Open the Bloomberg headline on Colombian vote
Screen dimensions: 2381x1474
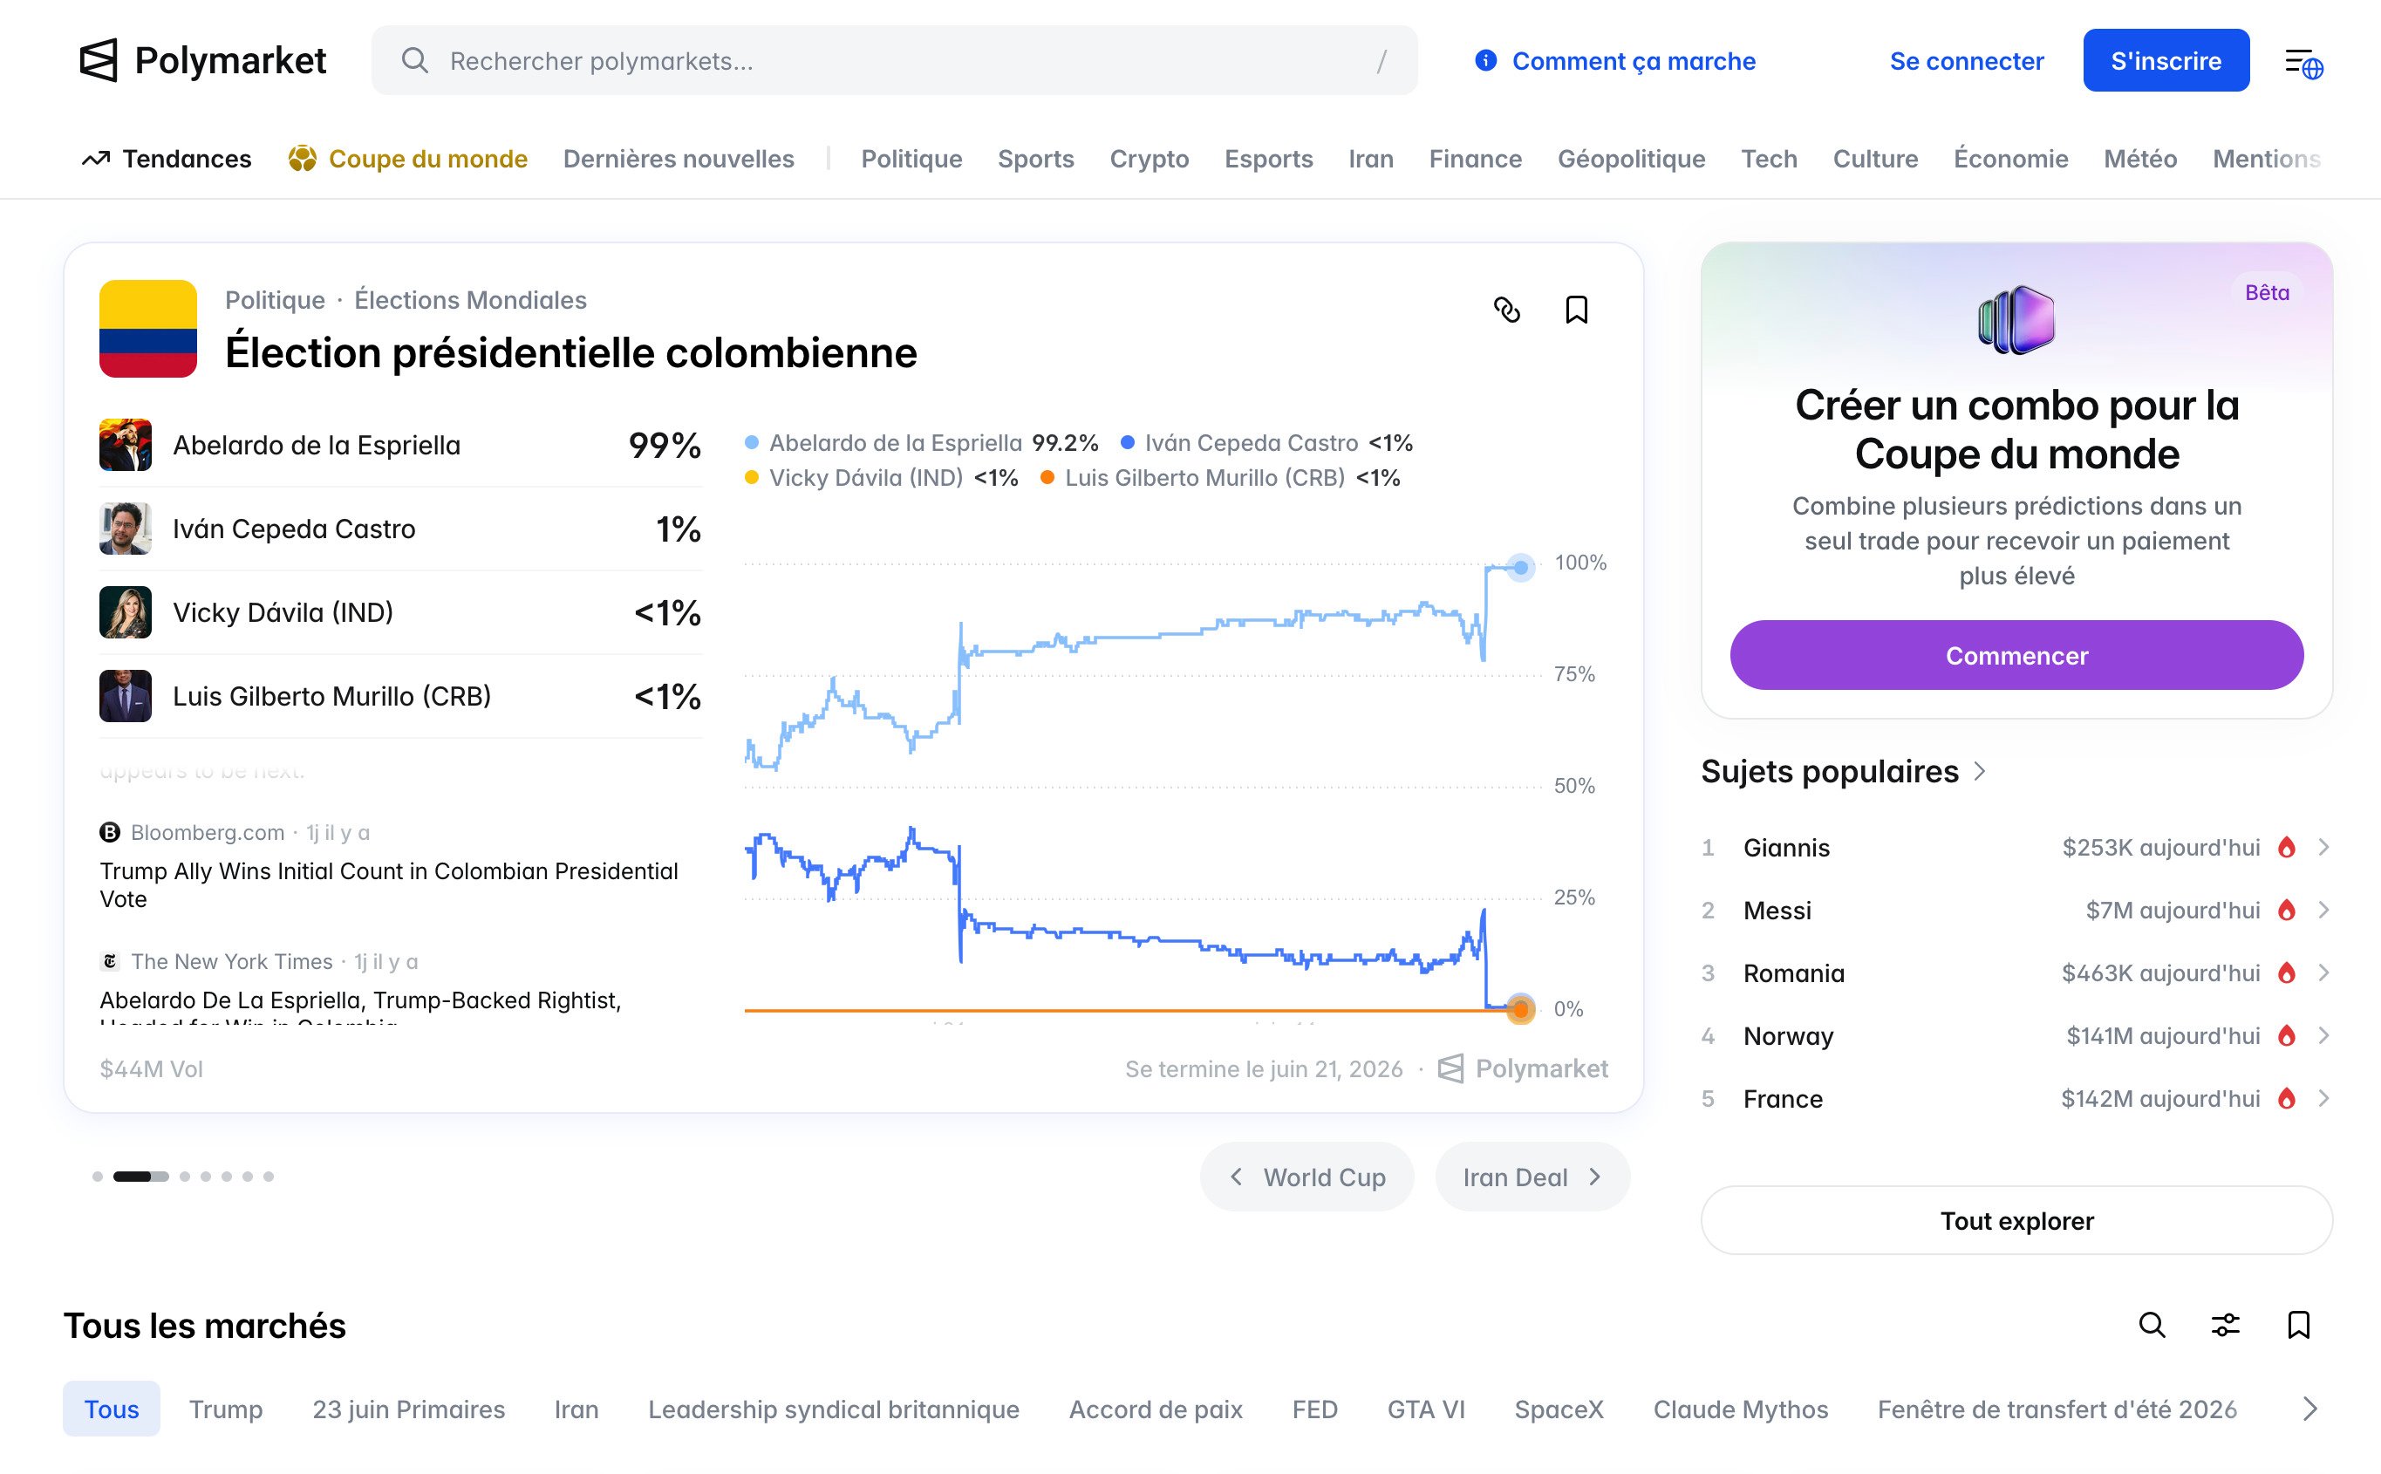(389, 884)
